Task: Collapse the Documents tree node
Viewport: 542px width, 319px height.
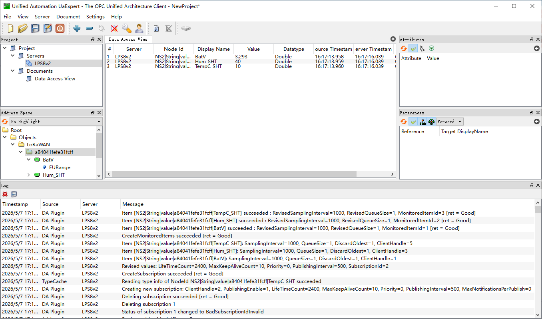Action: 13,71
